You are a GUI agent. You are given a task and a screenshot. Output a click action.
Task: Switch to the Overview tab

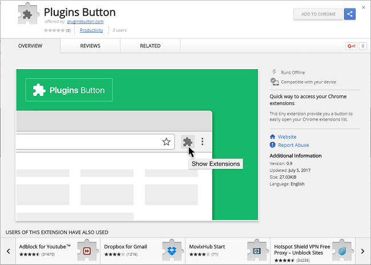coord(30,46)
